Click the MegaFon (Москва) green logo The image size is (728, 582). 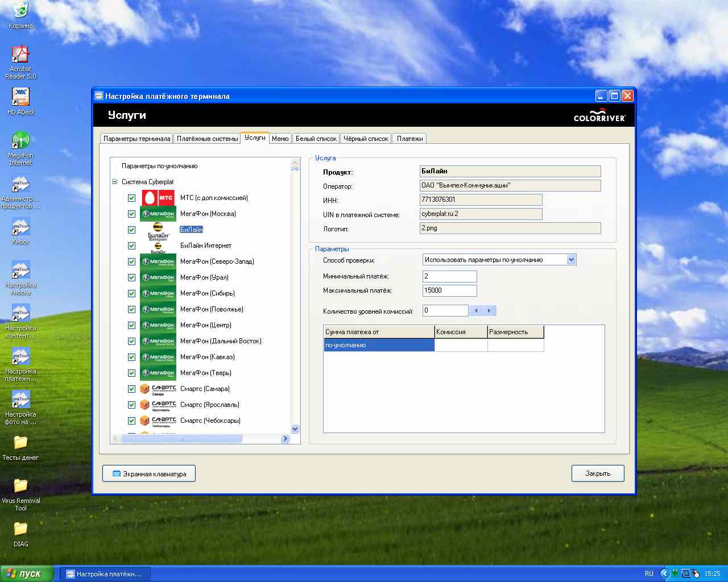(158, 214)
